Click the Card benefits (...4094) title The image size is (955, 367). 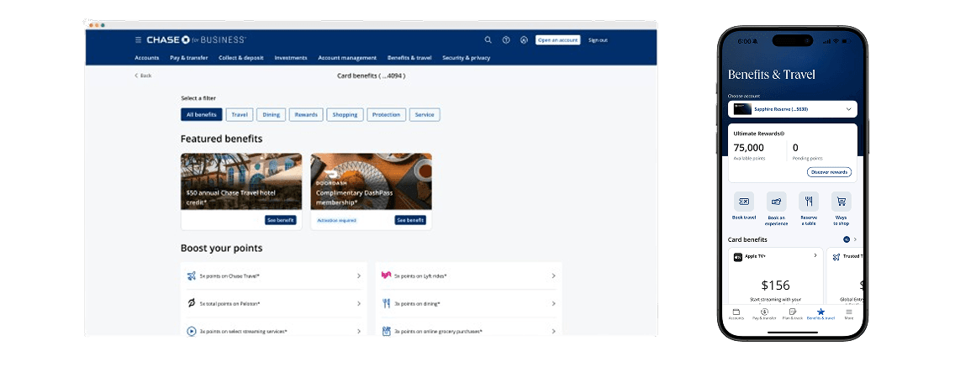371,76
